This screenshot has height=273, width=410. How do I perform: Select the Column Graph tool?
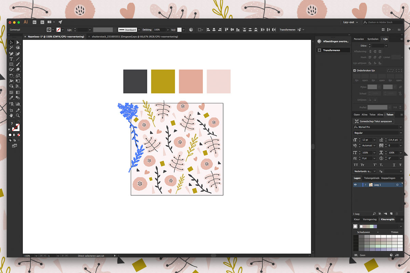click(18, 104)
